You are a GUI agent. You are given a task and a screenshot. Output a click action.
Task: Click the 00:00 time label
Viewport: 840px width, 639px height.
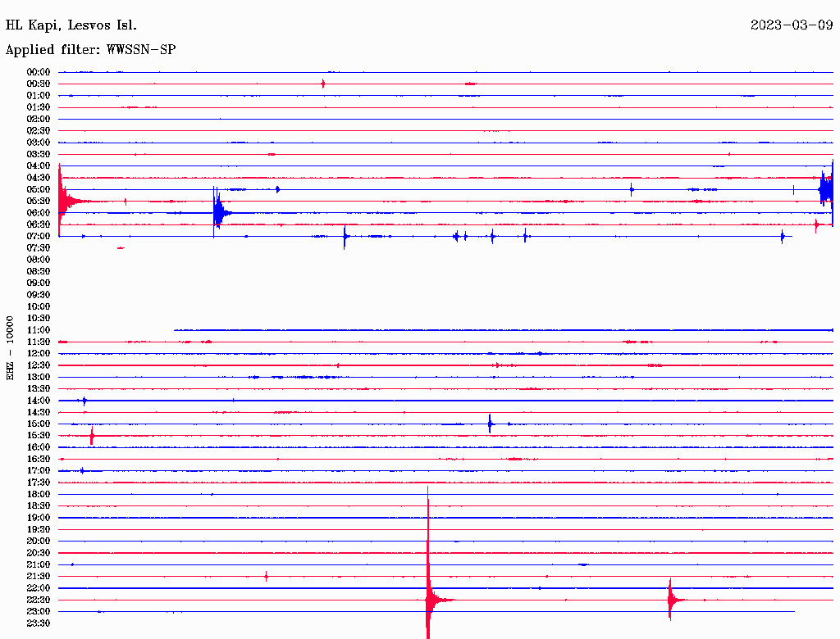click(39, 72)
